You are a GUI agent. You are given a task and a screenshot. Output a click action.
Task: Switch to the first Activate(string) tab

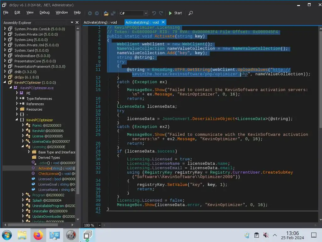100,22
